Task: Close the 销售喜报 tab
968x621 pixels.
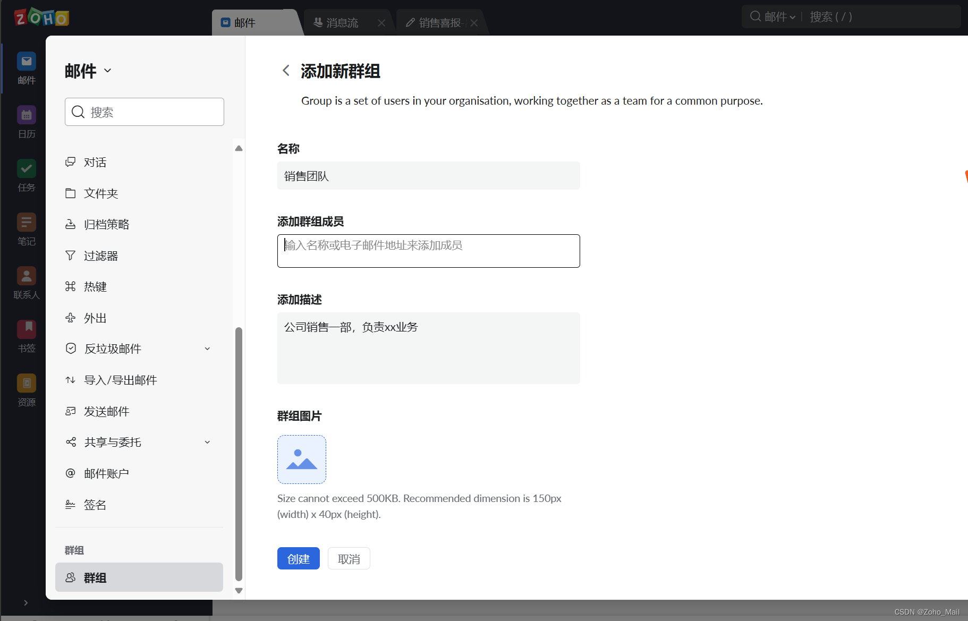Action: [x=474, y=23]
